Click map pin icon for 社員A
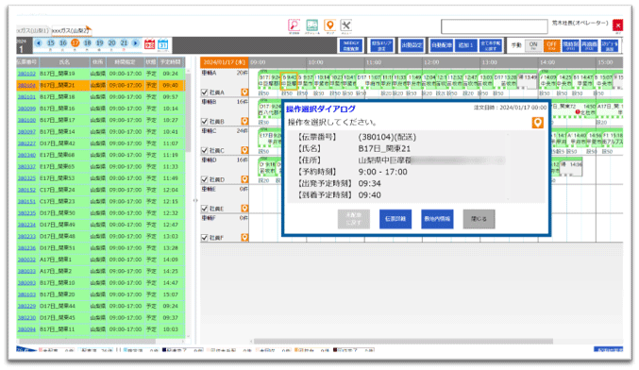 click(x=244, y=92)
